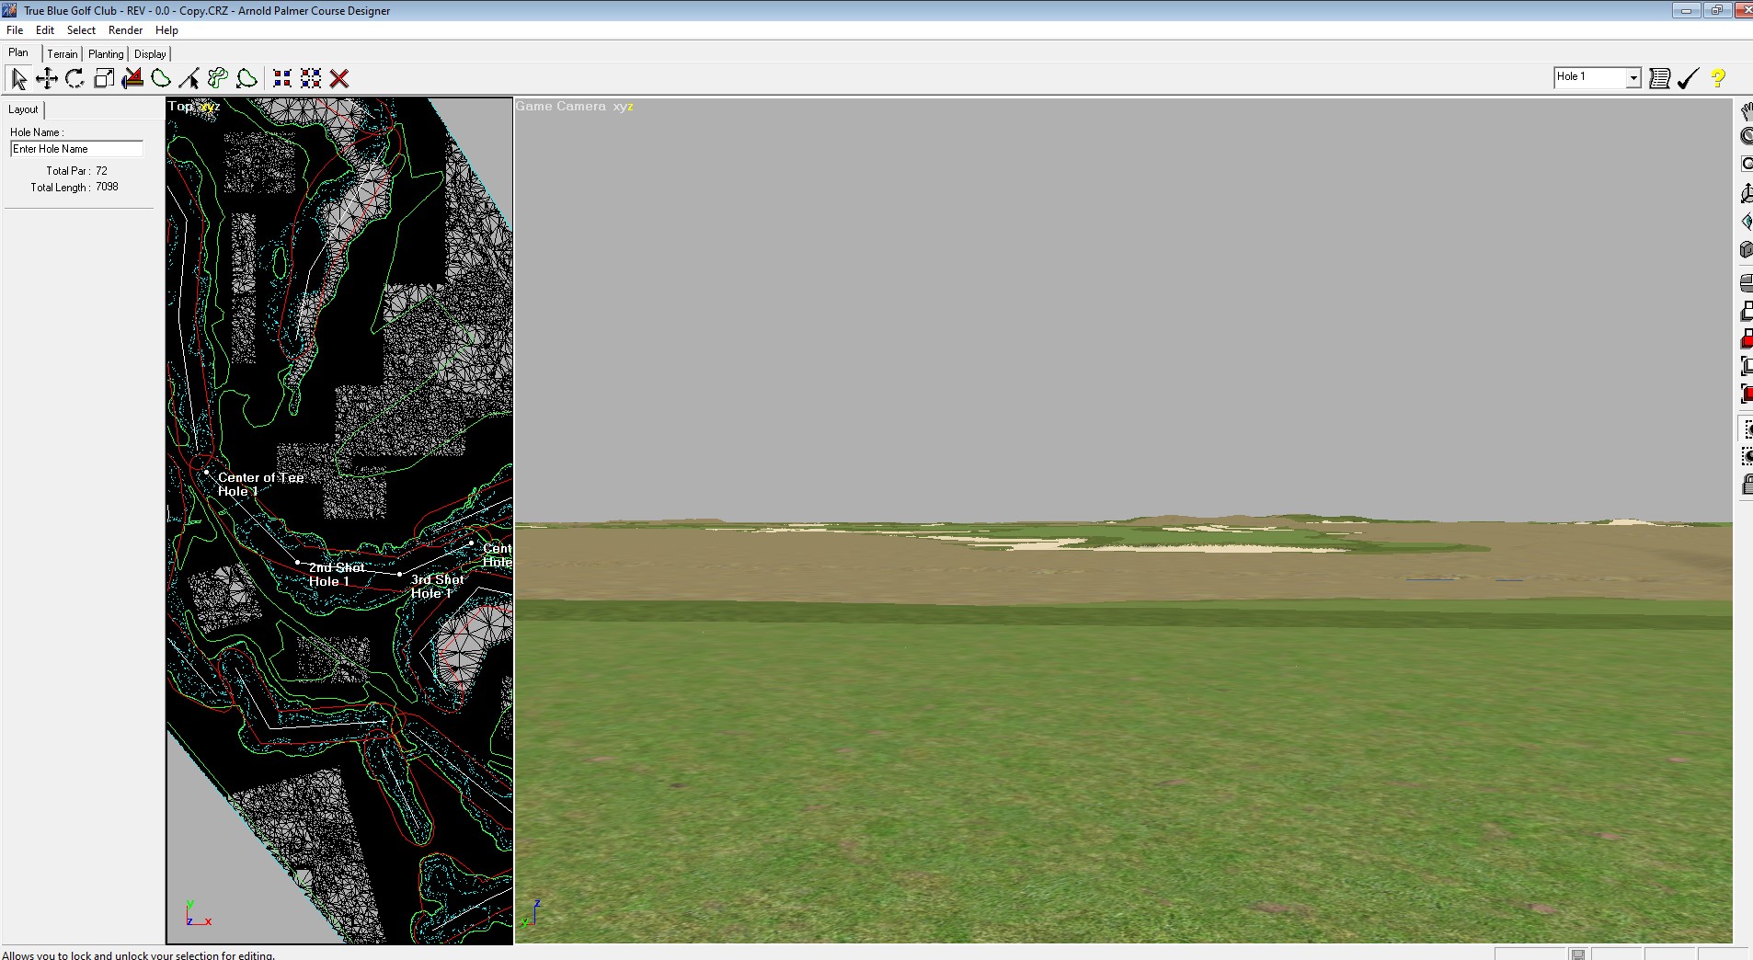The width and height of the screenshot is (1753, 960).
Task: Open help with yellow question mark
Action: point(1717,78)
